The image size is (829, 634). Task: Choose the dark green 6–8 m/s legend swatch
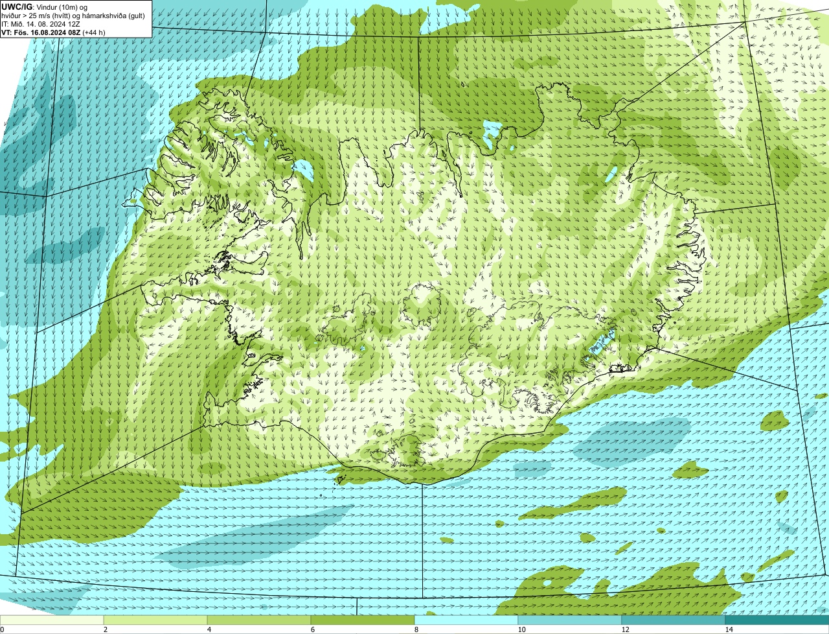tap(363, 620)
